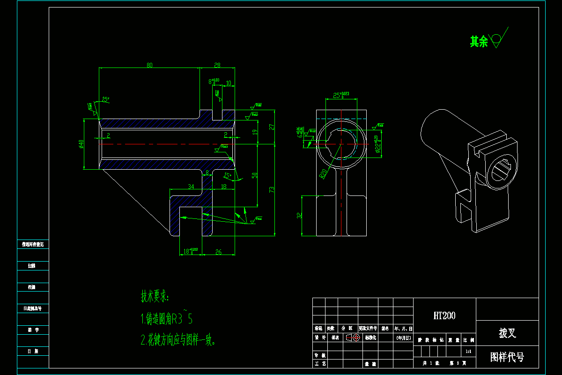The height and width of the screenshot is (375, 562).
Task: Click the 年、月、日 header cell
Action: [403, 329]
